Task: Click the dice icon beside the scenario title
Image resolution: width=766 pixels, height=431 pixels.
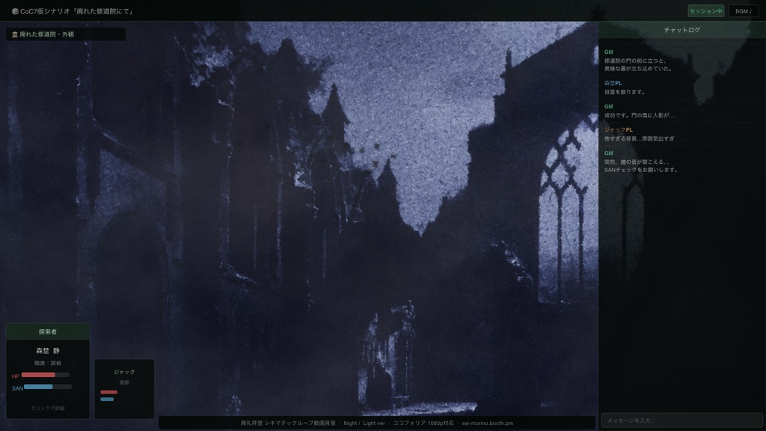Action: (15, 11)
